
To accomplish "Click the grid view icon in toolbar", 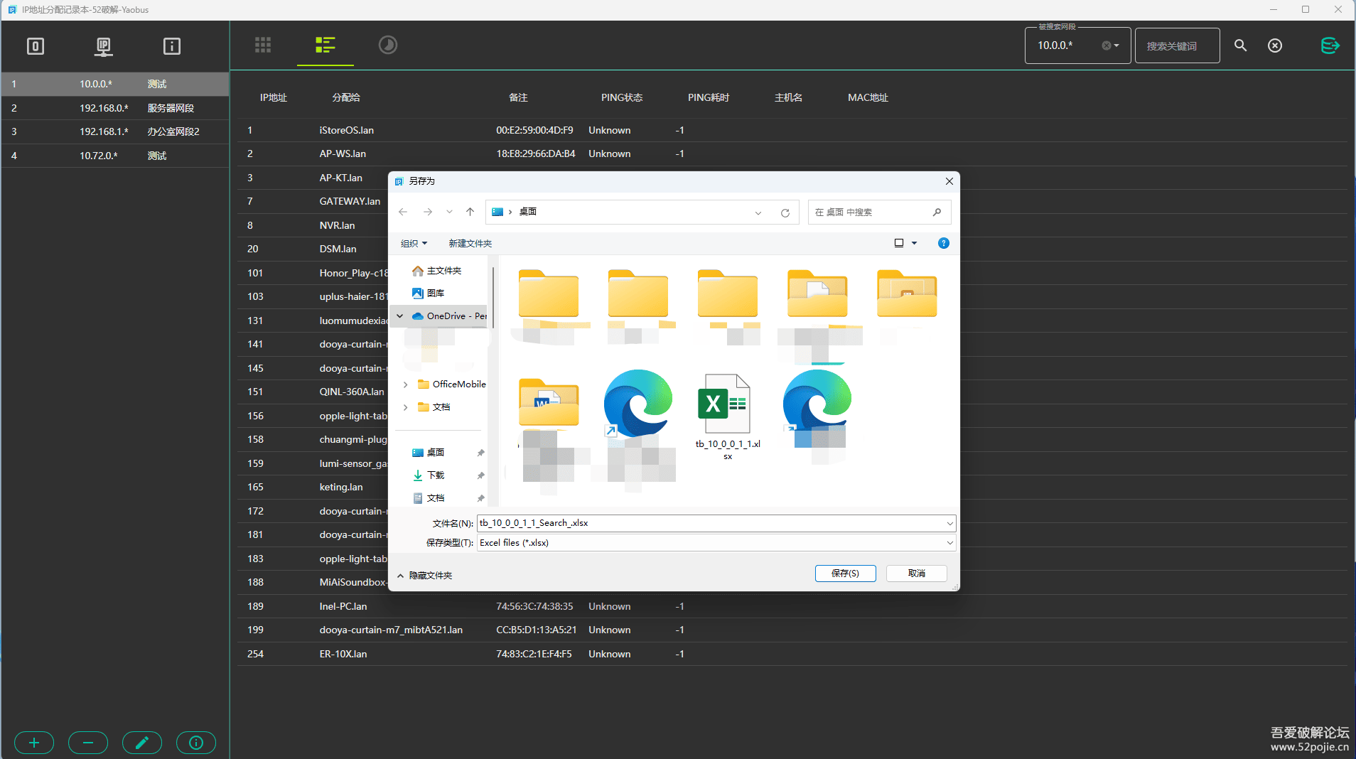I will (263, 45).
